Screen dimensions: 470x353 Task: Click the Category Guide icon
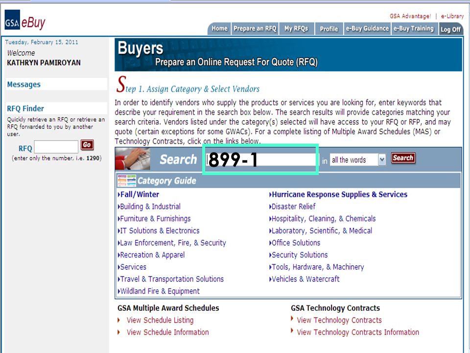(126, 180)
